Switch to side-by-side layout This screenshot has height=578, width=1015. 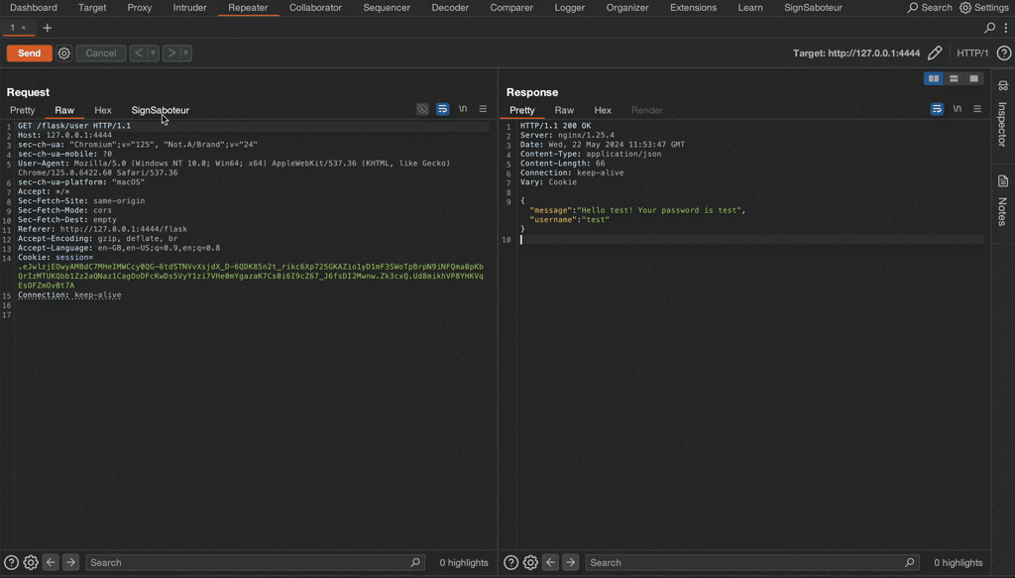(934, 78)
